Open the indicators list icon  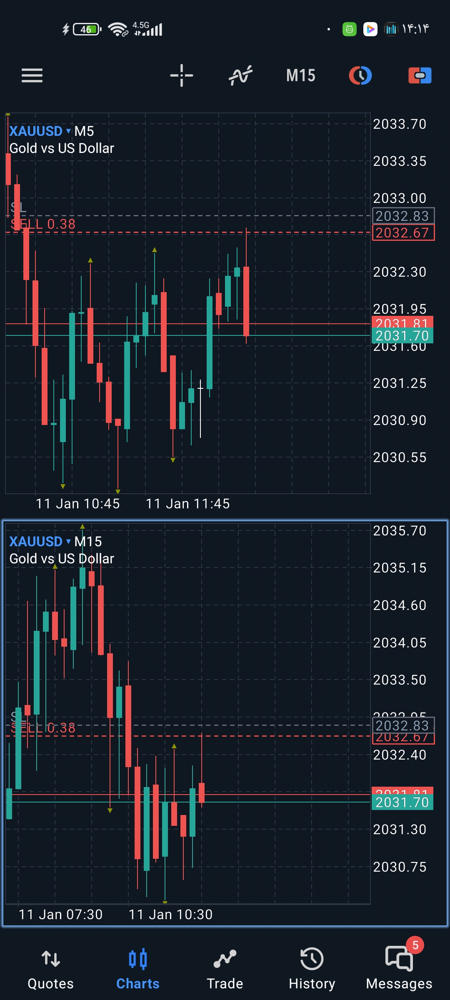(x=241, y=75)
